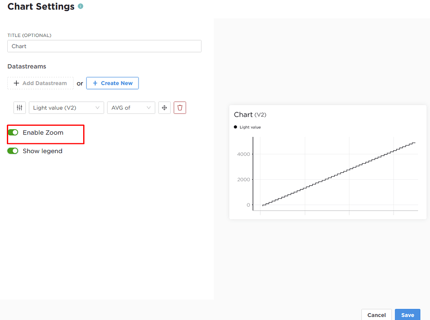
Task: Save the chart settings
Action: [x=407, y=314]
